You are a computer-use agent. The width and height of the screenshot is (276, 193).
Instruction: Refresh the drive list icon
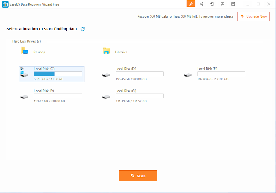tap(82, 29)
